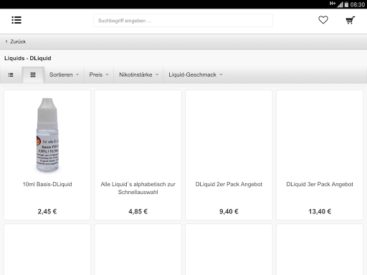Open the wishlist heart icon
This screenshot has width=367, height=275.
pos(323,20)
